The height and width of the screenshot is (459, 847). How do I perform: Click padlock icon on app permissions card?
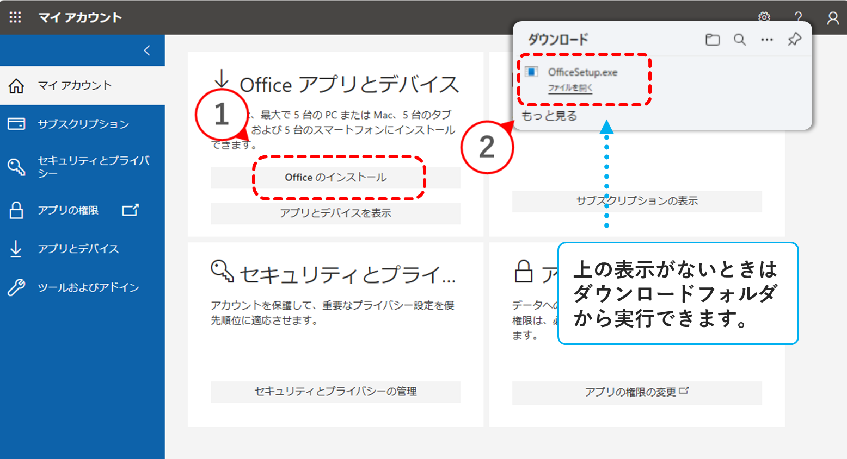coord(524,271)
